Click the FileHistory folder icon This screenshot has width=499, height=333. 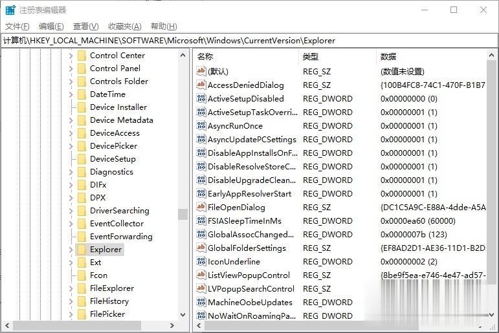[82, 301]
